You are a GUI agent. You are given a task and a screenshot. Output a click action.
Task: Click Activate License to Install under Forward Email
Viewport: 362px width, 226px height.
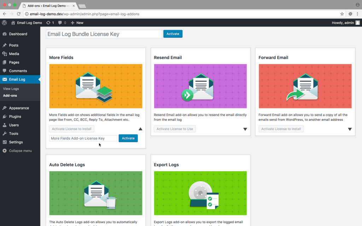(x=281, y=129)
